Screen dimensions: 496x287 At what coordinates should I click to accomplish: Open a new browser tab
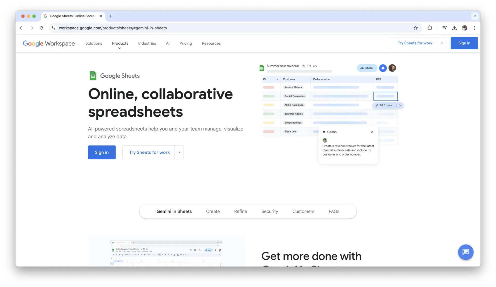coord(111,16)
